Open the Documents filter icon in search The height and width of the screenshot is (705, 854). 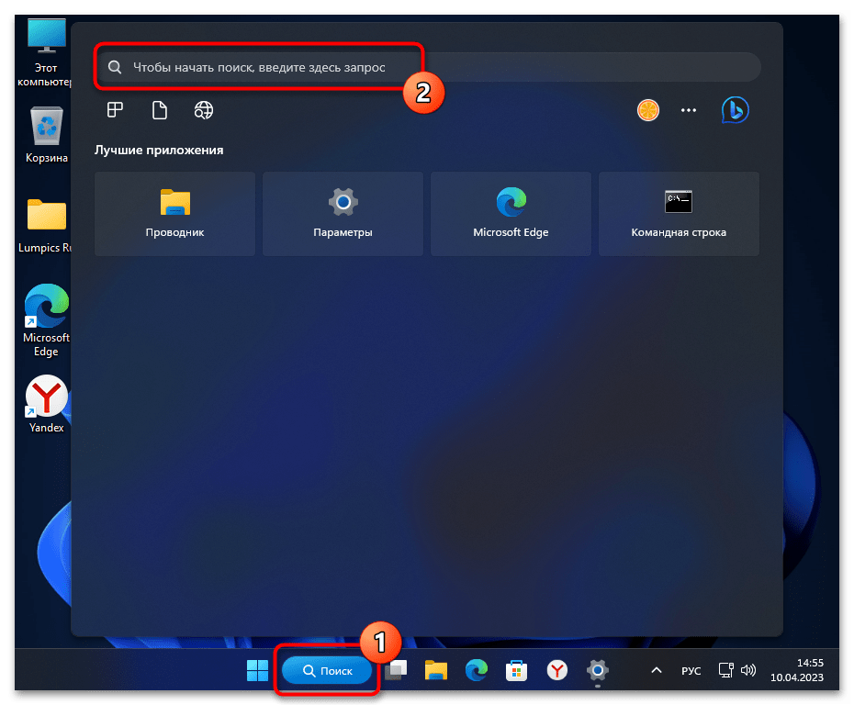pyautogui.click(x=159, y=110)
